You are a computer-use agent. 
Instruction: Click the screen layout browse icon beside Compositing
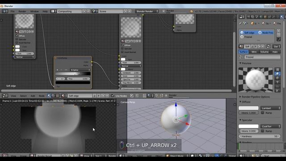53,11
